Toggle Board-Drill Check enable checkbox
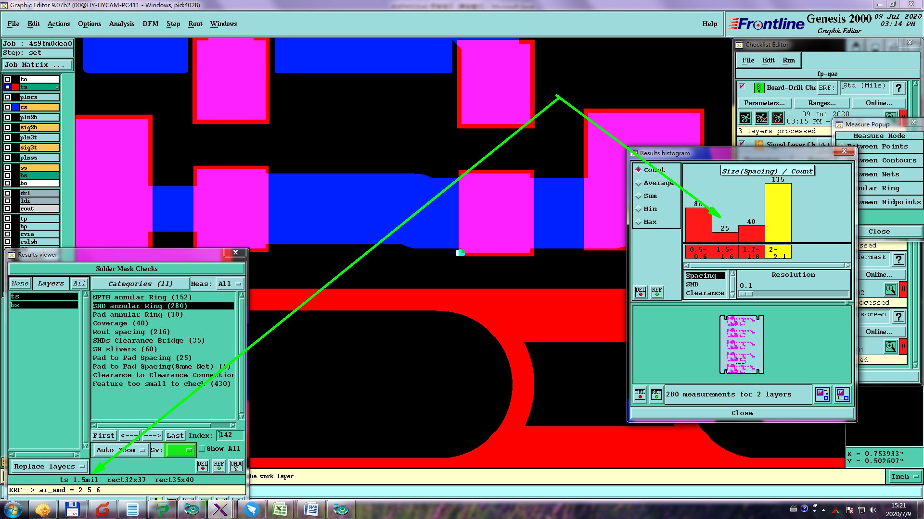 tap(742, 87)
